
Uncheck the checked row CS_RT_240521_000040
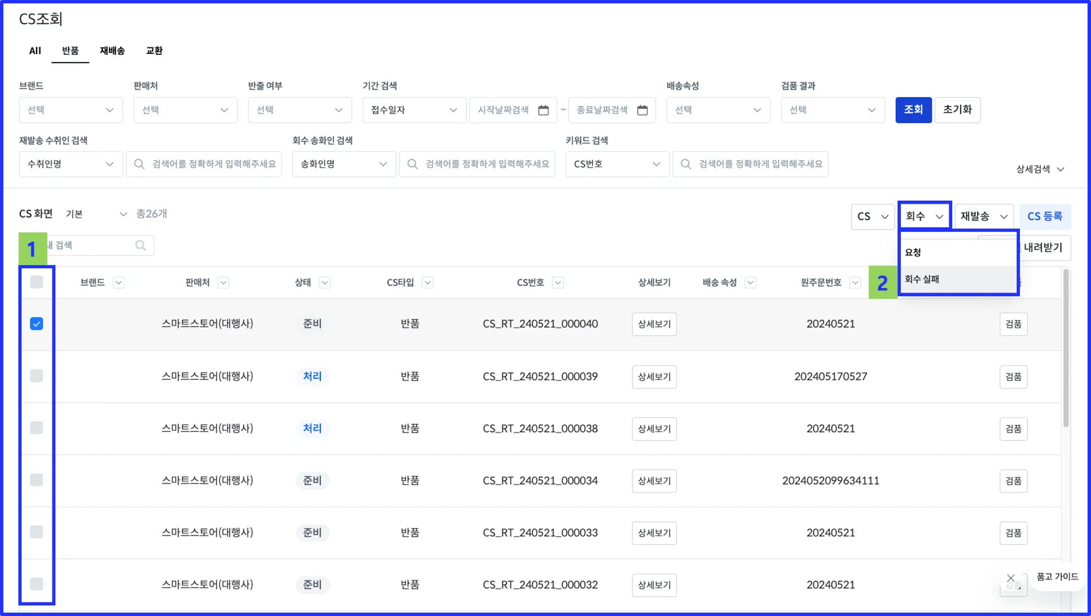37,324
